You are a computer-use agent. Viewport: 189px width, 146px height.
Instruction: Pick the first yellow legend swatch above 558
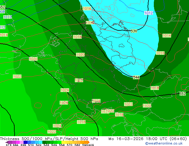coord(63,142)
